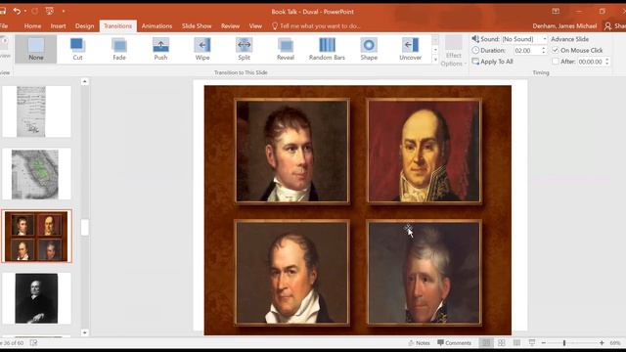This screenshot has height=352, width=626.
Task: Select the None transition
Action: coord(36,49)
